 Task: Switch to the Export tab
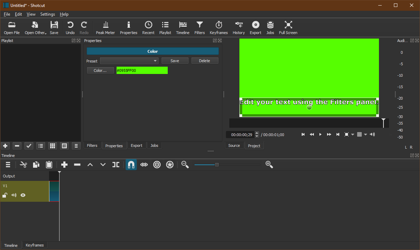[136, 145]
